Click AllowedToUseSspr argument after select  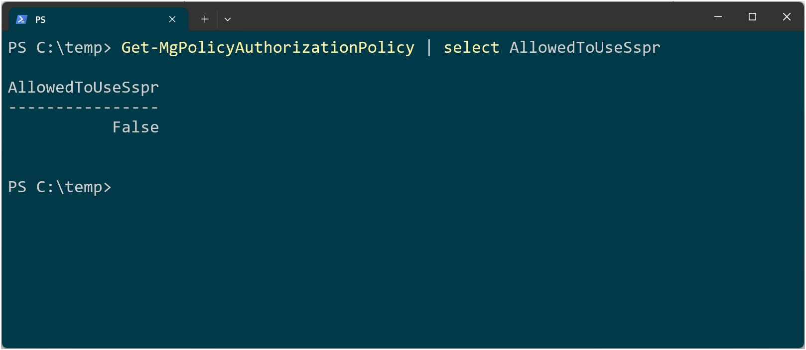click(585, 48)
